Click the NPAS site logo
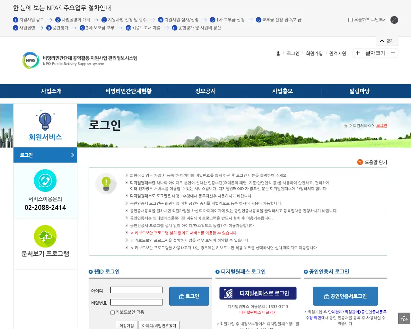The image size is (411, 329). 80,60
